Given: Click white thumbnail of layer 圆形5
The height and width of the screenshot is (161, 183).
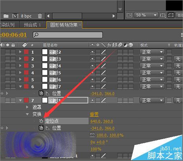Looking at the screenshot, I should pyautogui.click(x=45, y=72).
